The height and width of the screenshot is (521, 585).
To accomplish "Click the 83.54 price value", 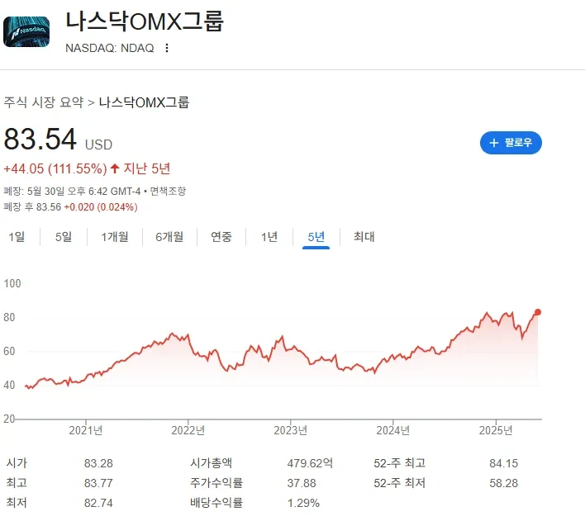I will (x=40, y=139).
